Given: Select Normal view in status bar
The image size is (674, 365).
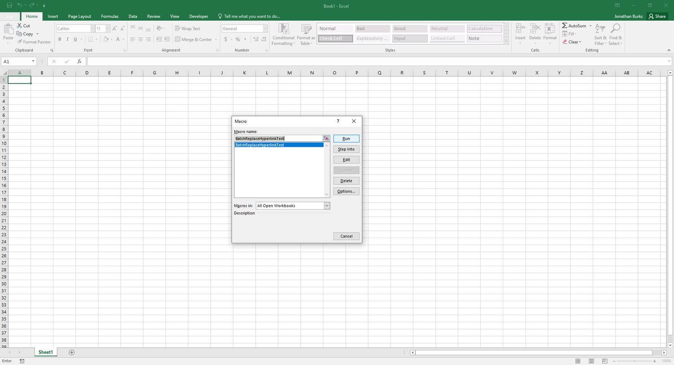Looking at the screenshot, I should pos(578,361).
